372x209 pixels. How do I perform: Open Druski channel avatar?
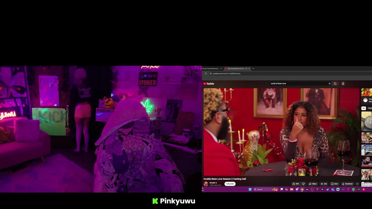[x=206, y=184]
